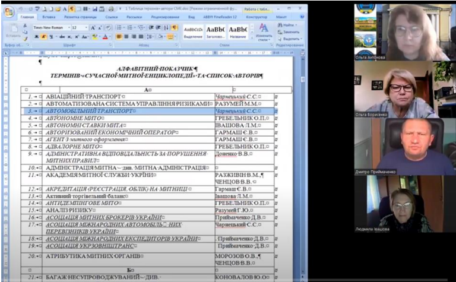456x282 pixels.
Task: Click the folder Open icon in quick access
Action: click(58, 9)
